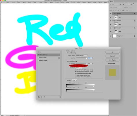Open the Blend If Gray dropdown
Image resolution: width=137 pixels, height=116 pixels.
coord(75,80)
